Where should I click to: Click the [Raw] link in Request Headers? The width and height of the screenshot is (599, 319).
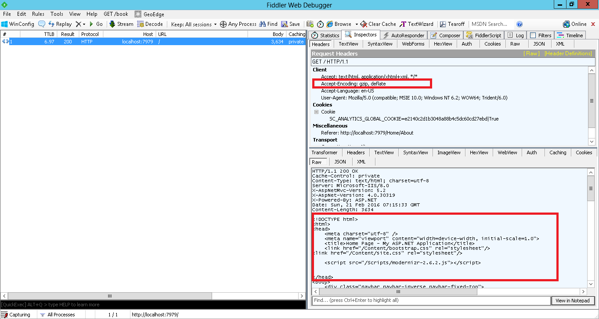[532, 53]
